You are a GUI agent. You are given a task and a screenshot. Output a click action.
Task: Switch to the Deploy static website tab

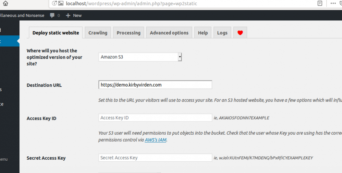tap(56, 33)
